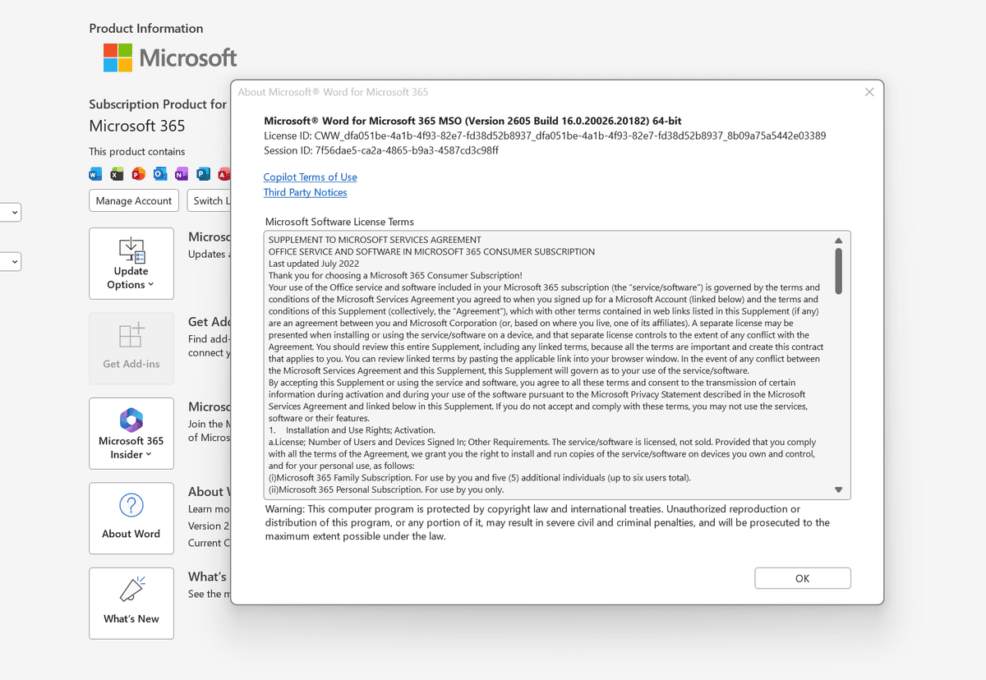Open the What's New tile
This screenshot has height=680, width=986.
[131, 604]
